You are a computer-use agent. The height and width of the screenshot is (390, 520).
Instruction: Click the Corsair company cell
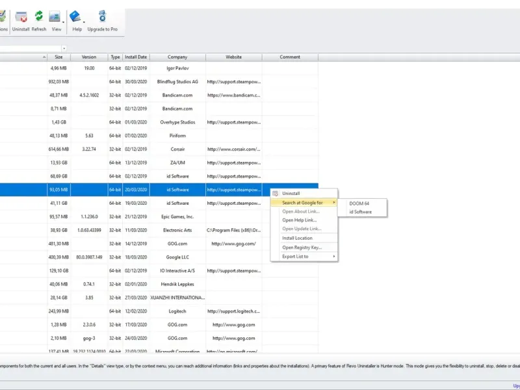(x=177, y=149)
